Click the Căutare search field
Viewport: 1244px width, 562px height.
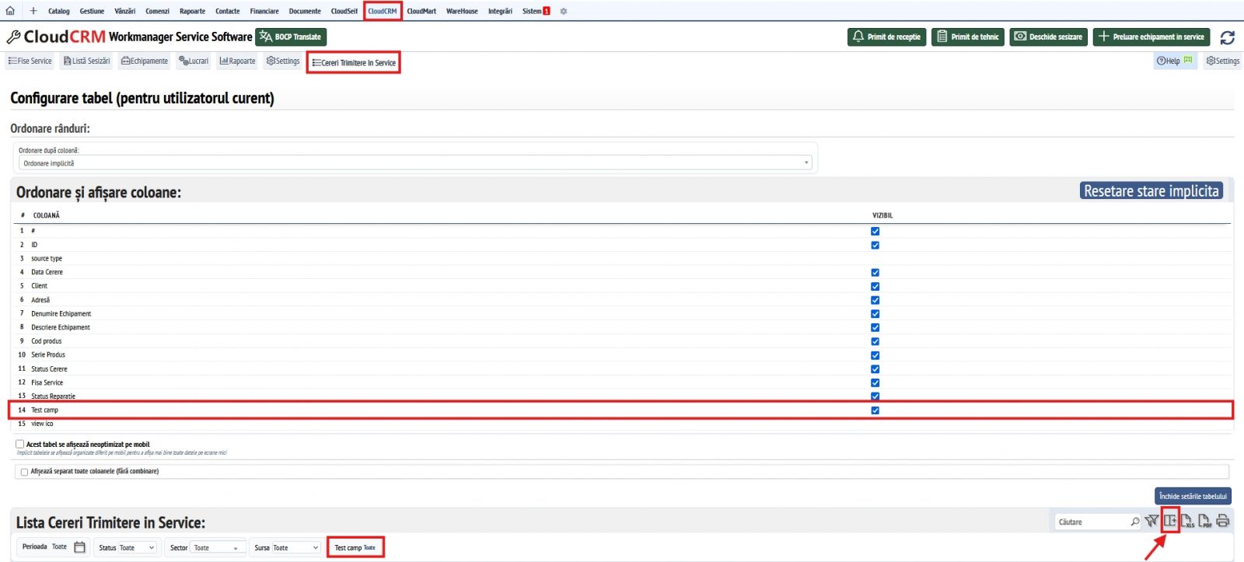[x=1093, y=522]
